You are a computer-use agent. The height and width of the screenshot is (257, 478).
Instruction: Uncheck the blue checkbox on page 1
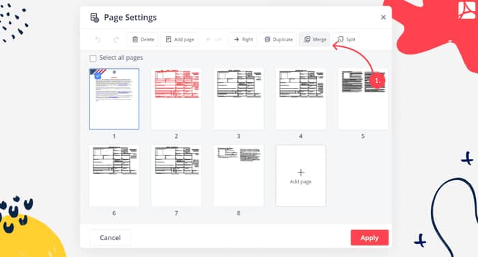[x=98, y=76]
